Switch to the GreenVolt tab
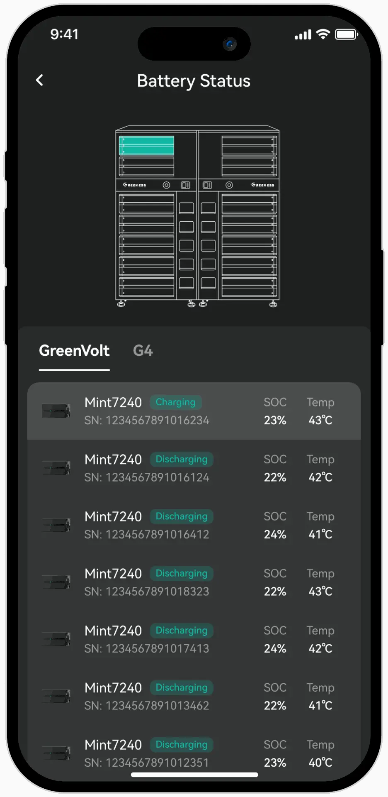Image resolution: width=388 pixels, height=797 pixels. (74, 351)
